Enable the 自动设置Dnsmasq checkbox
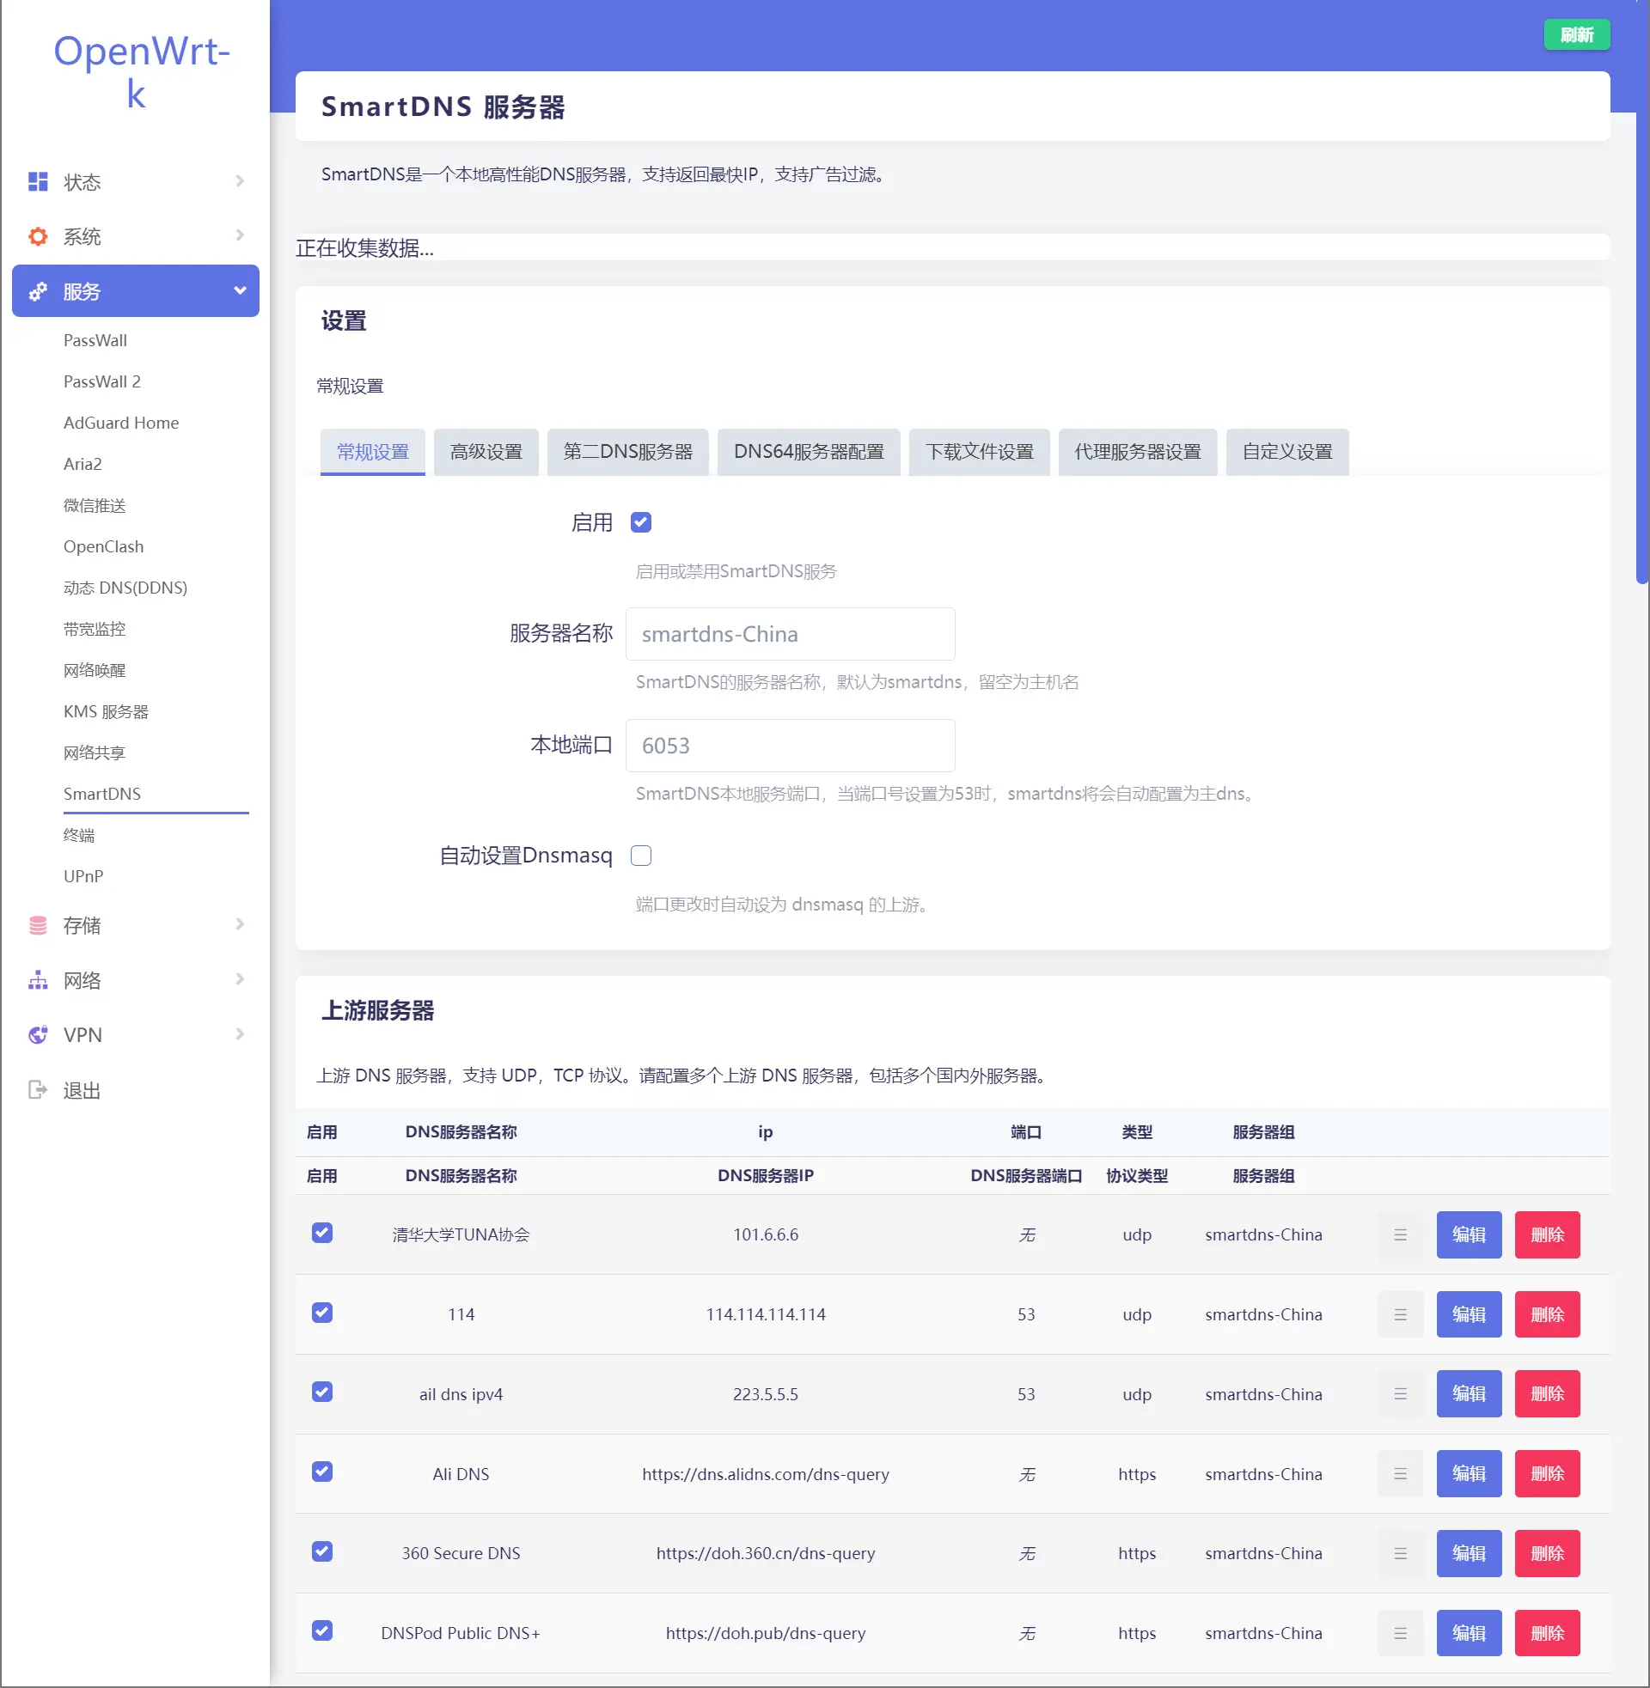Viewport: 1650px width, 1688px height. (641, 856)
